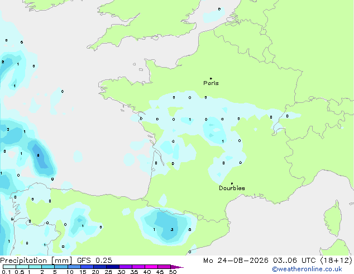This screenshot has width=354, height=274.
Task: Click the 10 label on the legend scale
Action: tap(70, 272)
